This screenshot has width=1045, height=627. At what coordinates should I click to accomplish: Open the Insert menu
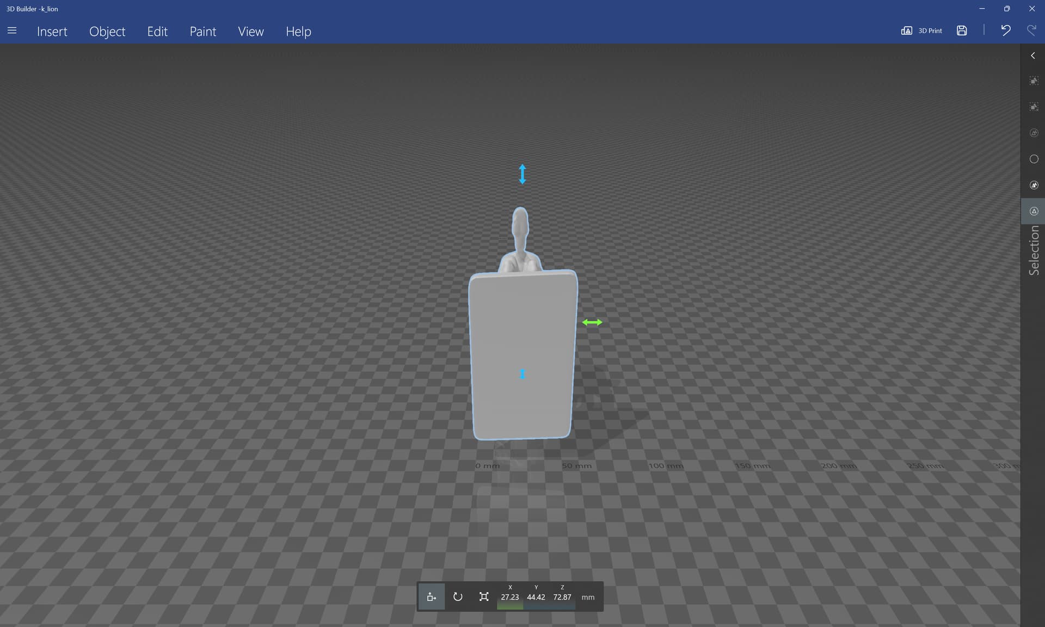click(52, 32)
